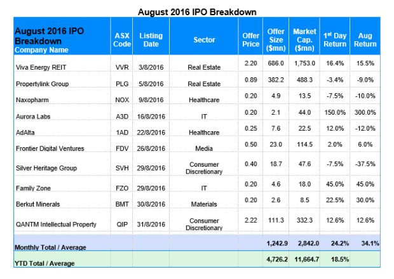The height and width of the screenshot is (279, 394).
Task: Click the NOX code cell
Action: point(122,100)
